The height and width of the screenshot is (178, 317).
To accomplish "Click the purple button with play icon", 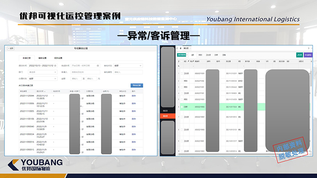I will click(308, 55).
